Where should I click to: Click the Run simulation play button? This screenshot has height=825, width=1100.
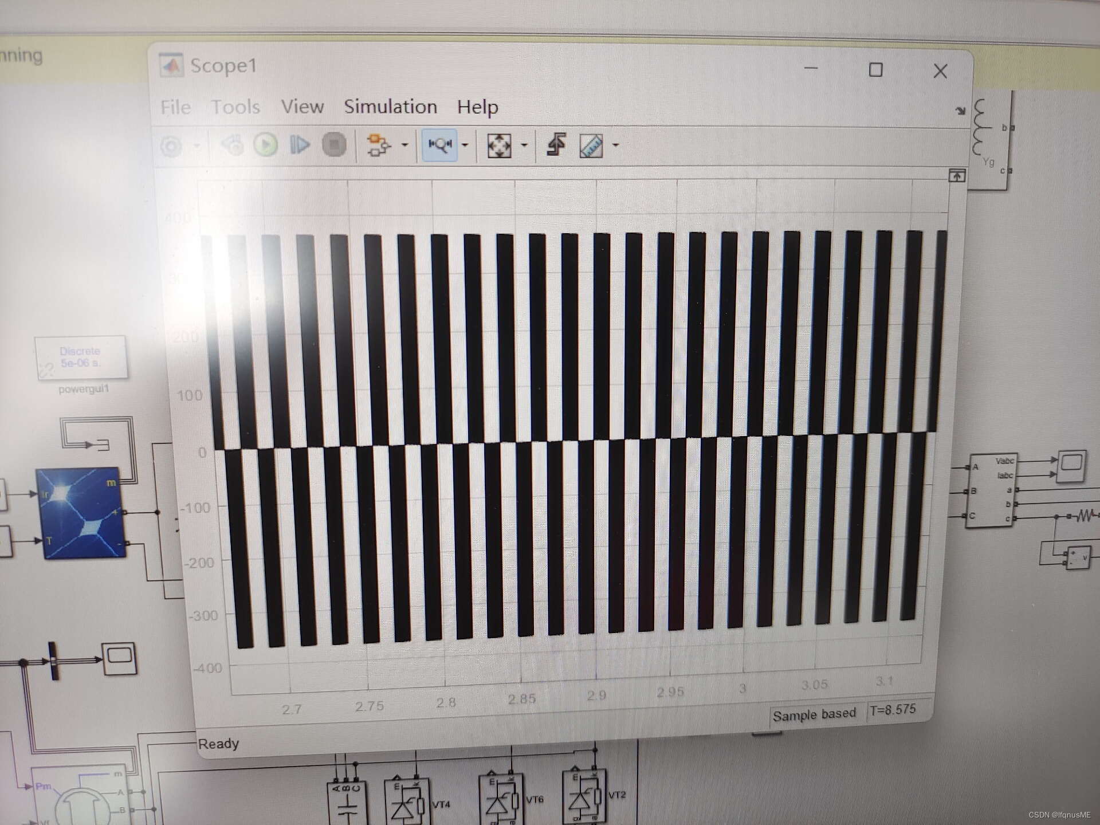(266, 145)
